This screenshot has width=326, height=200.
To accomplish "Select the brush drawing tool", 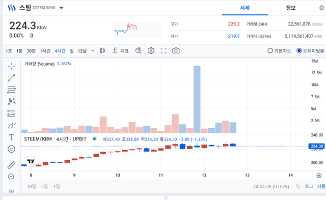I will click(x=11, y=125).
